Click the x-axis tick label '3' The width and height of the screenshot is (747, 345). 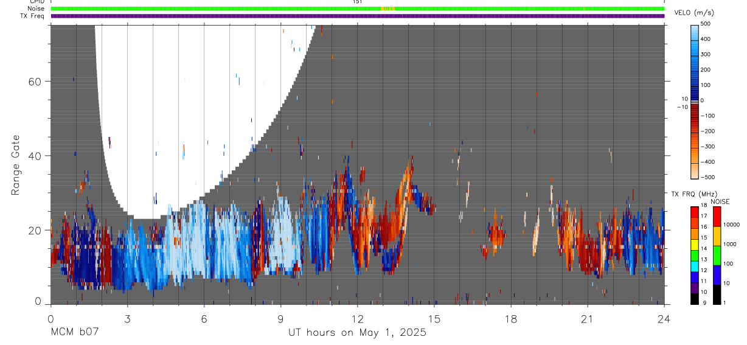coord(127,319)
